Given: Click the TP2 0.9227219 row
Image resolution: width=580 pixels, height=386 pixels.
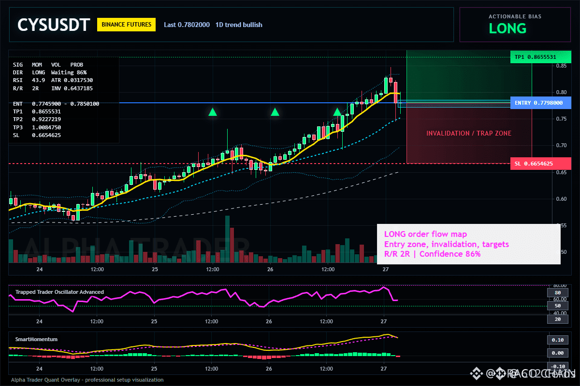Looking at the screenshot, I should pyautogui.click(x=37, y=119).
